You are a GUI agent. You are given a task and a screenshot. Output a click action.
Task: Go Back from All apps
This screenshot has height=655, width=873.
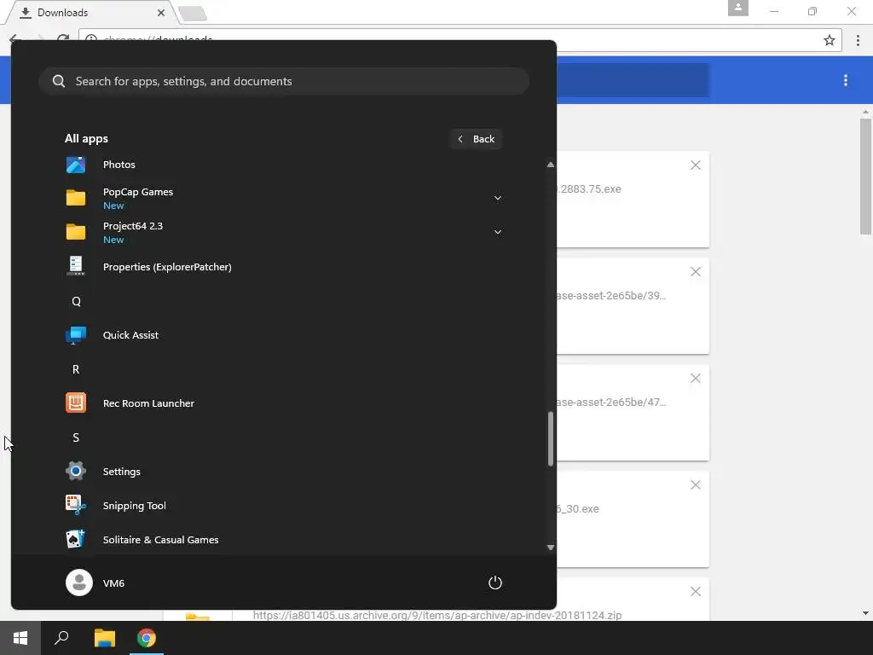pyautogui.click(x=476, y=139)
